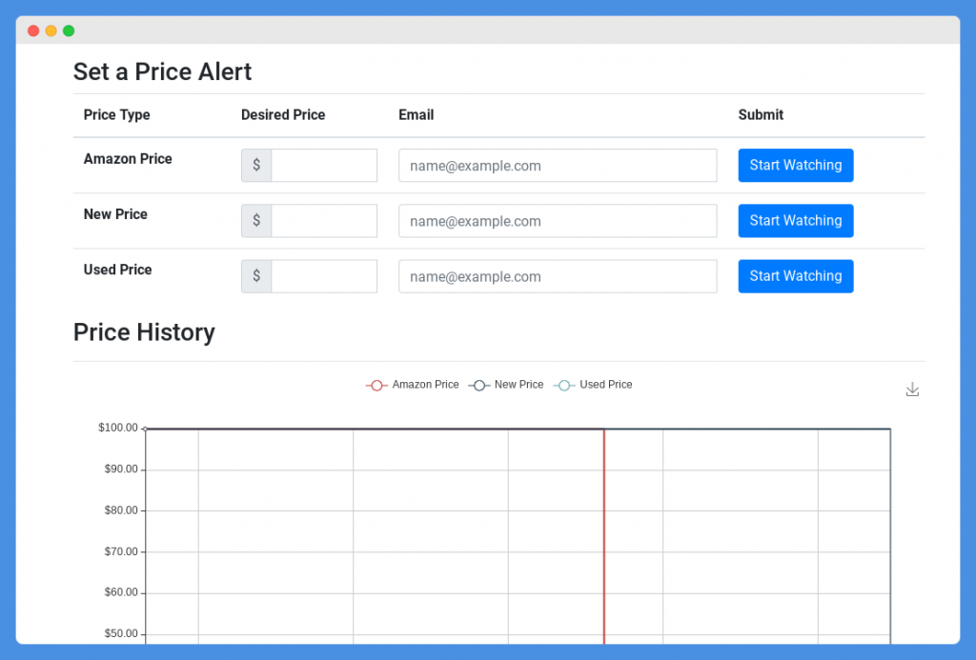Click the yellow traffic light button
Screen dimensions: 976x660
(51, 30)
